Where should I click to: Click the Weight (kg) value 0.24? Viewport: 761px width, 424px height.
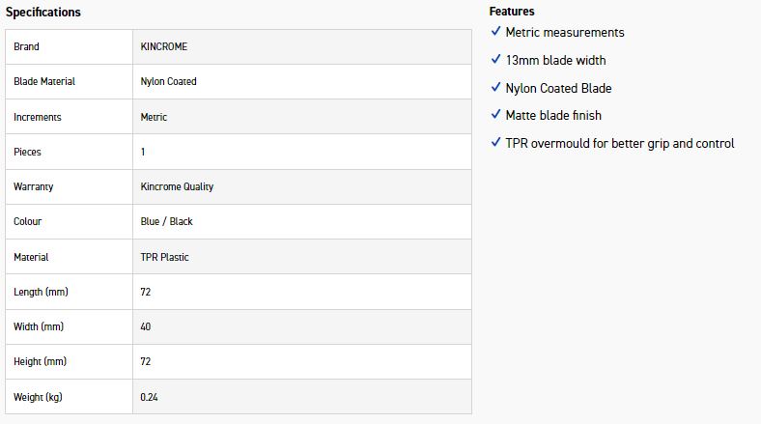(149, 397)
